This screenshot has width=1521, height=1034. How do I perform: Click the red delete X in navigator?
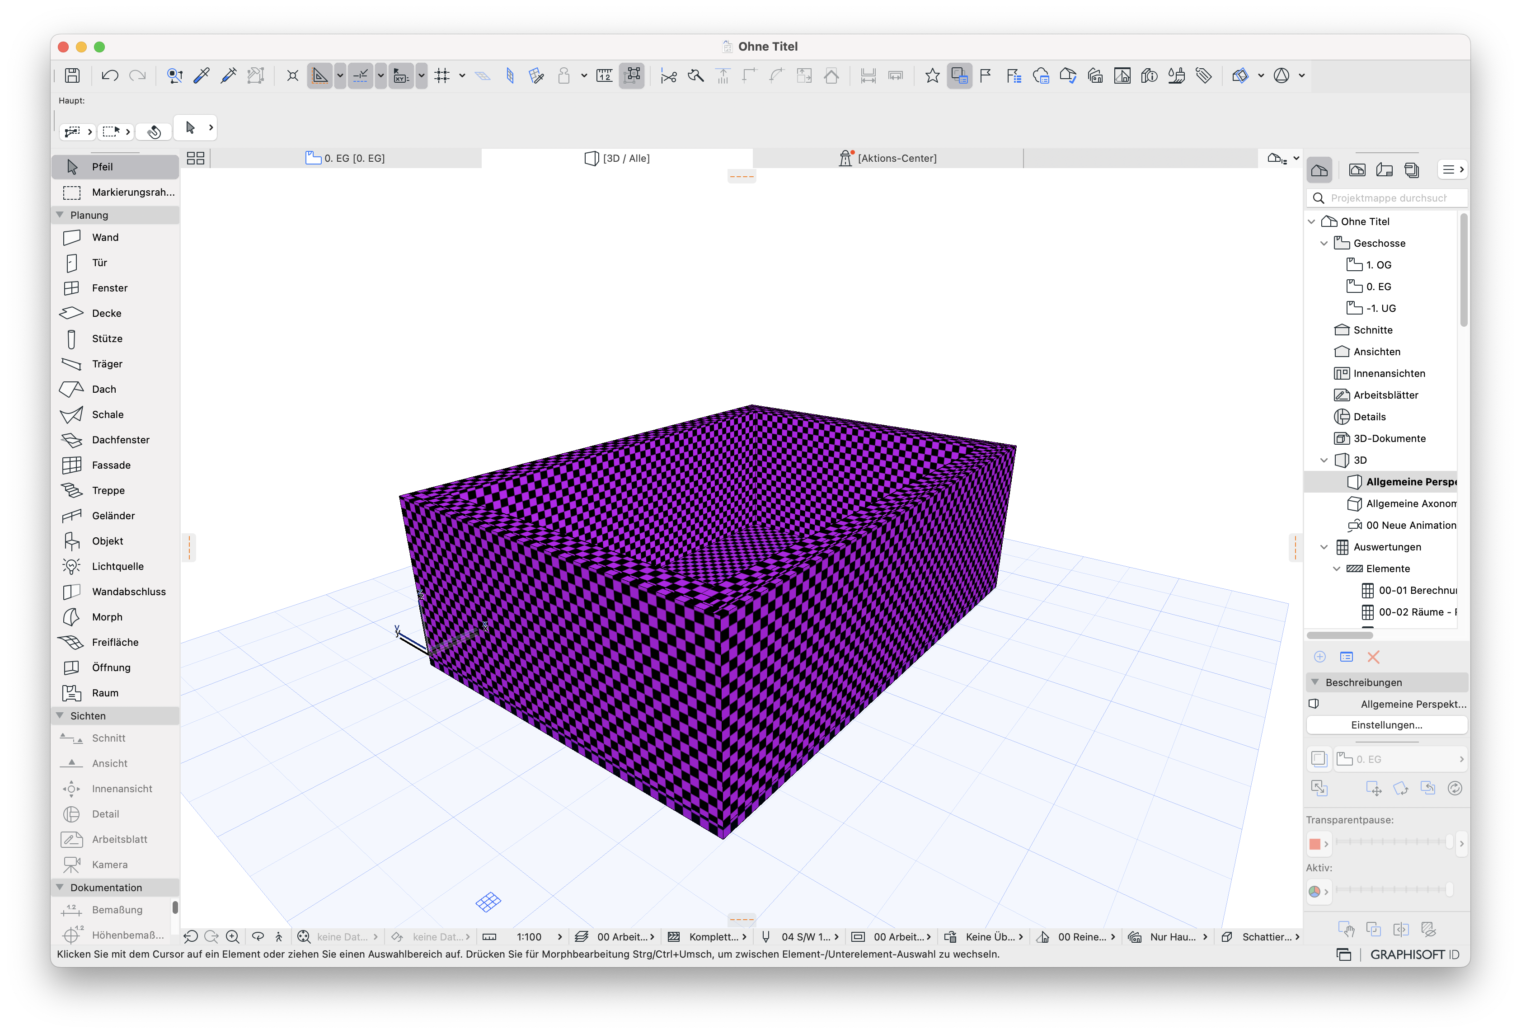click(x=1374, y=657)
